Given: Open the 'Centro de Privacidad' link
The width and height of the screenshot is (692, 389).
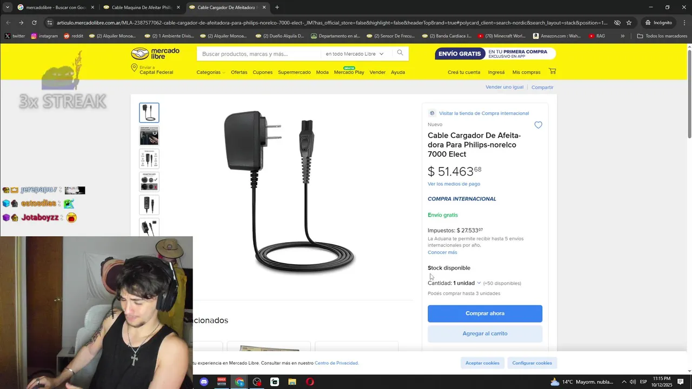Looking at the screenshot, I should coord(336,363).
